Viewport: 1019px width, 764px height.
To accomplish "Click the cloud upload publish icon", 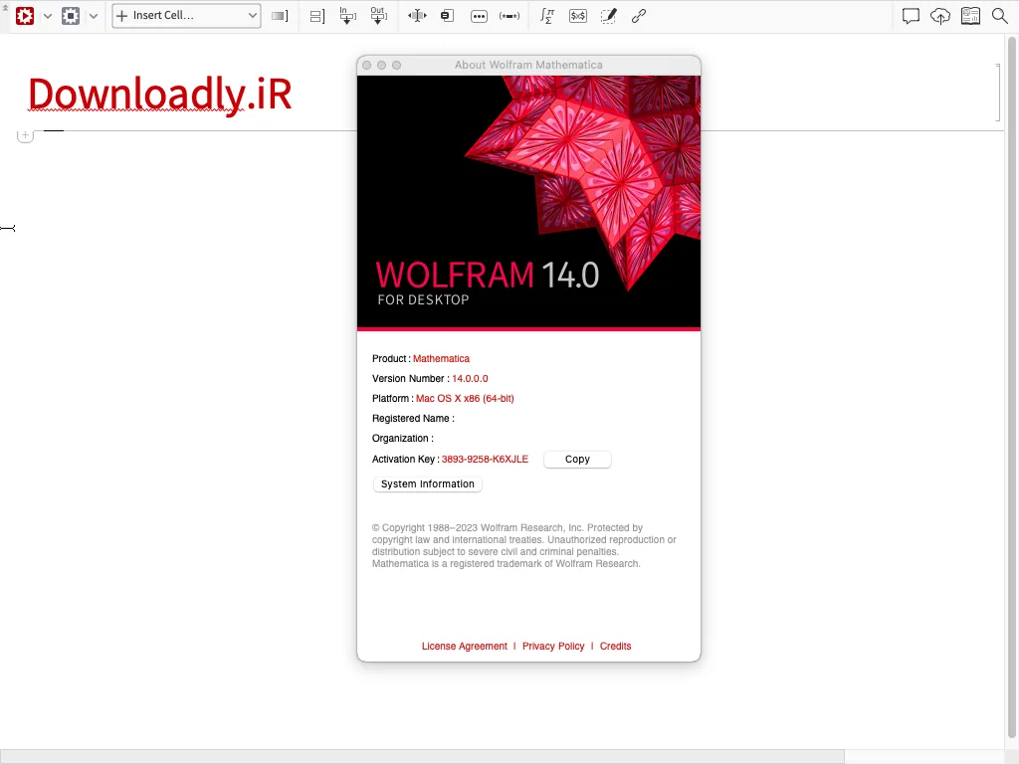I will pyautogui.click(x=940, y=16).
